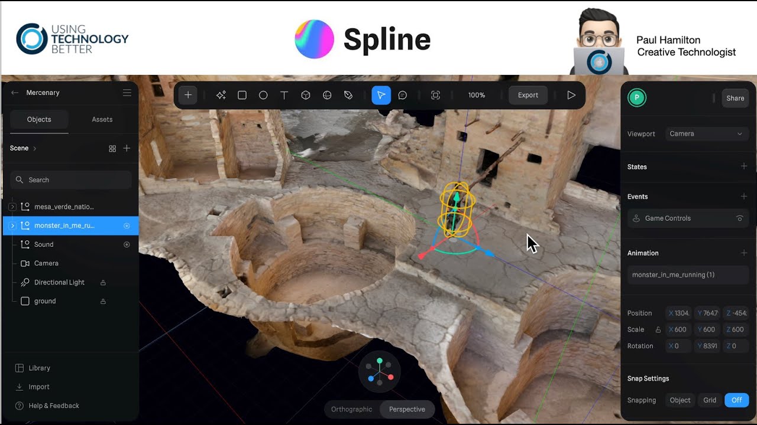
Task: Click the plus add-object toolbar button
Action: pos(188,95)
